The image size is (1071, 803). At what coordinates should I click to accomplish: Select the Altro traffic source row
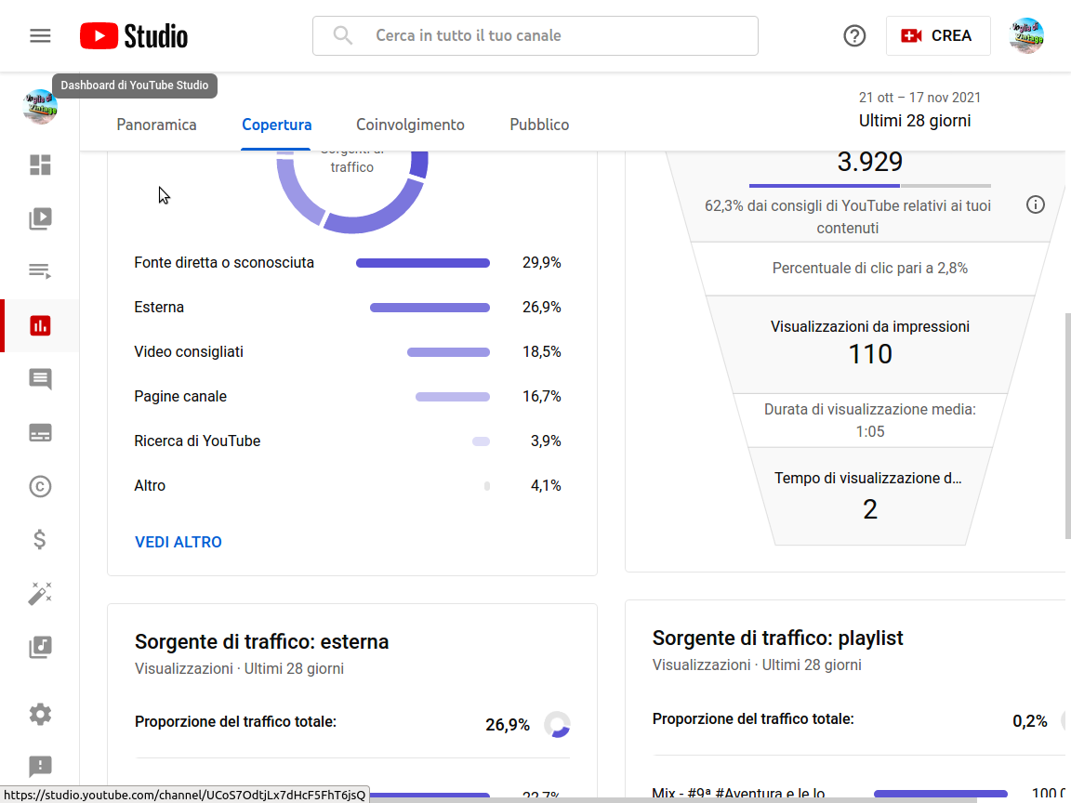tap(348, 485)
